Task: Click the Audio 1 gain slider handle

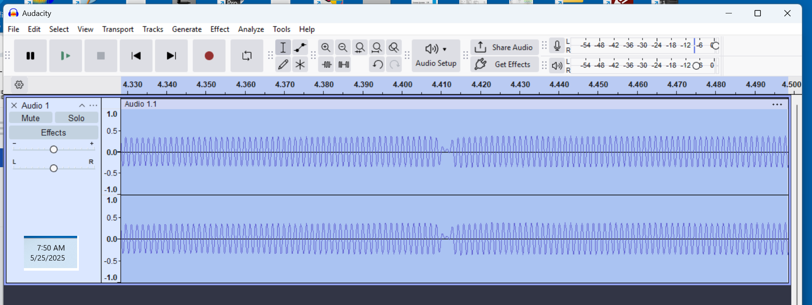Action: pyautogui.click(x=54, y=150)
